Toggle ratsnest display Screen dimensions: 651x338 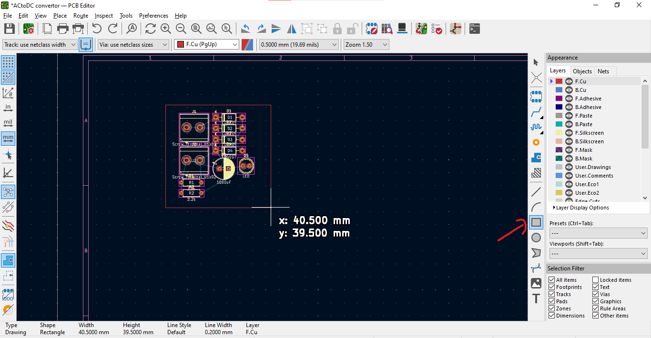(8, 192)
